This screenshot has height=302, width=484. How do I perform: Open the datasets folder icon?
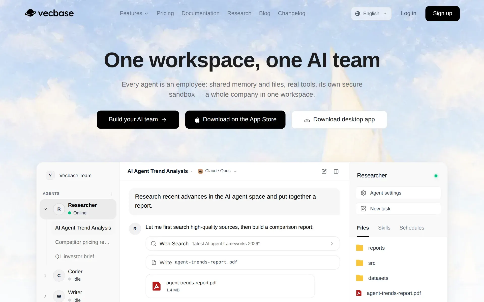pyautogui.click(x=359, y=278)
